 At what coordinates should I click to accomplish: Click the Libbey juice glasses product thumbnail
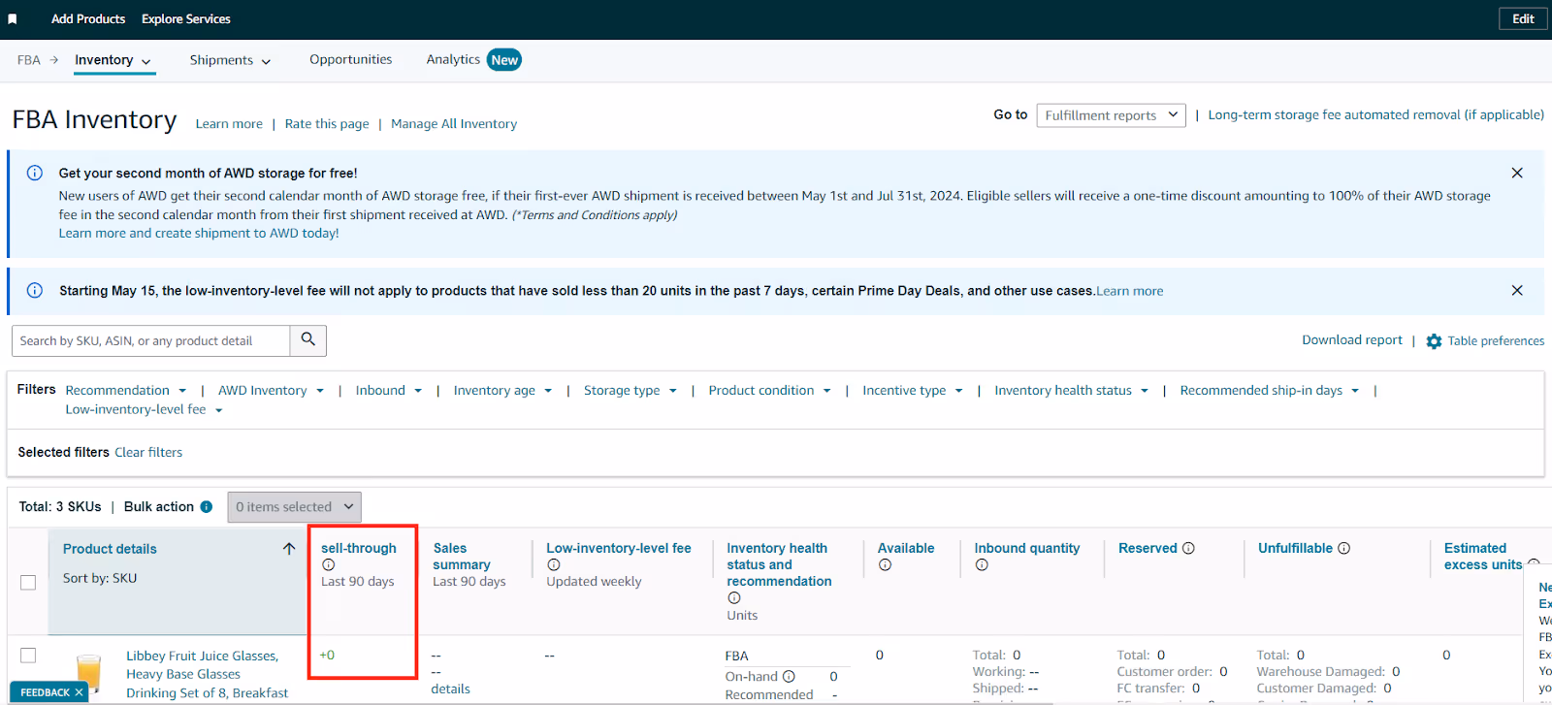tap(89, 674)
